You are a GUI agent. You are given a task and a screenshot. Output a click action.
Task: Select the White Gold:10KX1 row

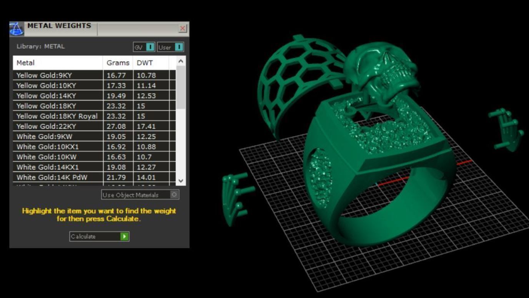(x=95, y=147)
